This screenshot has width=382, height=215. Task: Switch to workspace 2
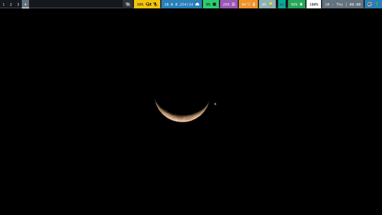click(x=11, y=4)
